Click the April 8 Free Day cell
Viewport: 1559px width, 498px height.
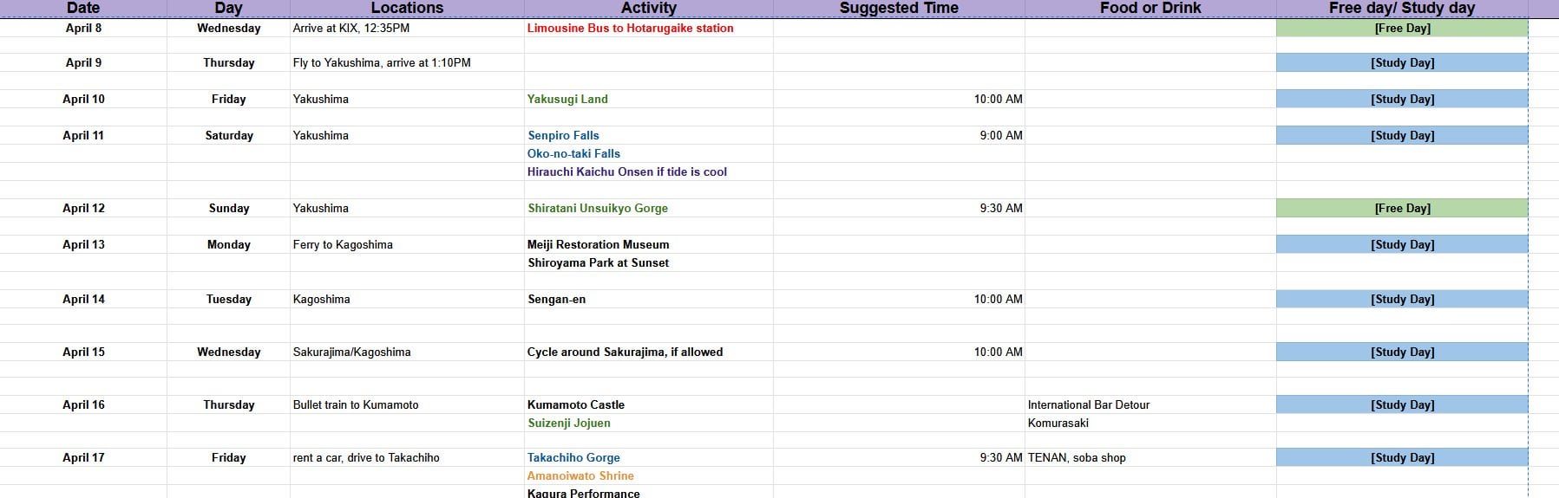(x=1402, y=28)
